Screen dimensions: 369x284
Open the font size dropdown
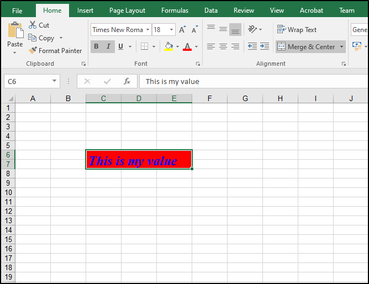[x=172, y=30]
